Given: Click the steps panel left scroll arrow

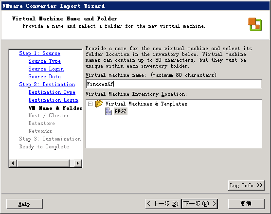Looking at the screenshot, I should (x=13, y=163).
